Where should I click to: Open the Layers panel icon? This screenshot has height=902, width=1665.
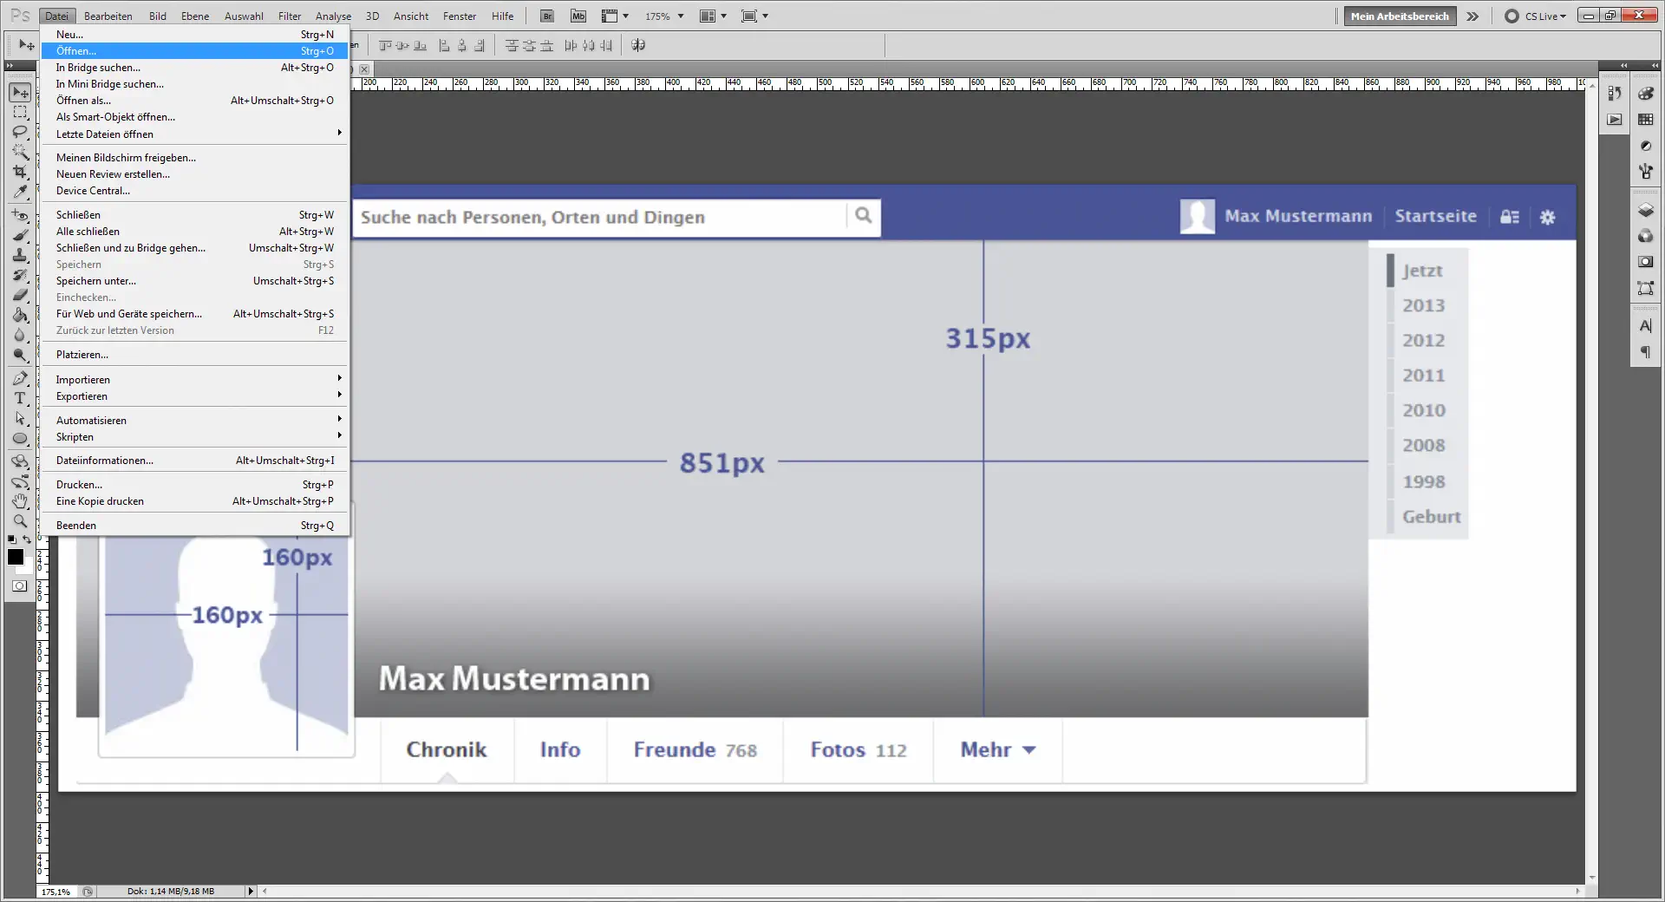point(1647,210)
